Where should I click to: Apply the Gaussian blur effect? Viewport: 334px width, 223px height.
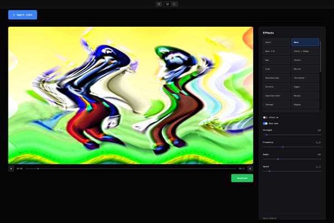tap(277, 96)
